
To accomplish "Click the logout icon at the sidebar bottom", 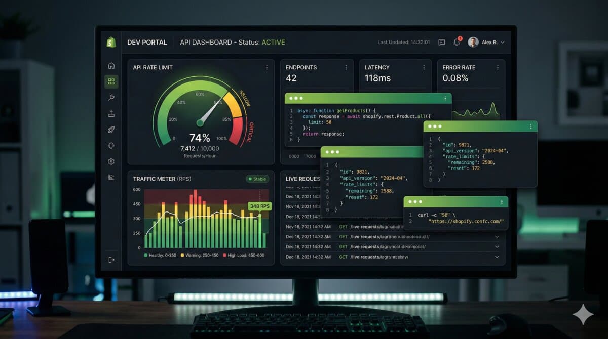I will coord(112,259).
